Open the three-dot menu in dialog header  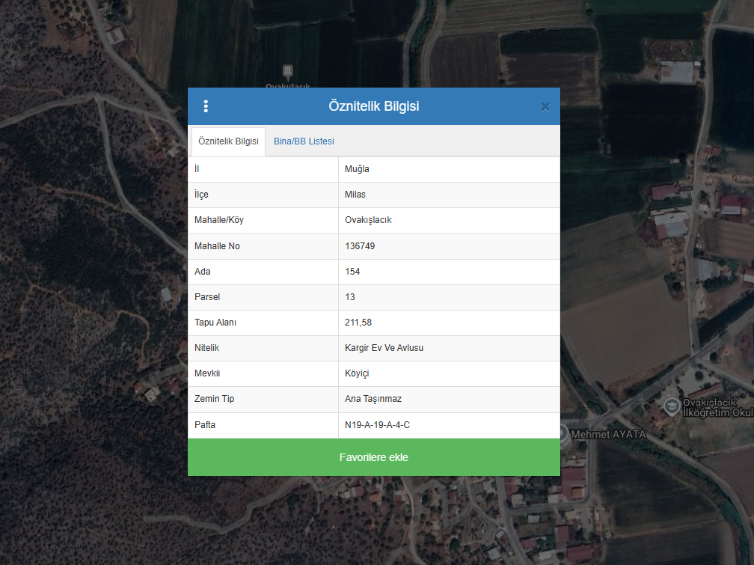(206, 106)
